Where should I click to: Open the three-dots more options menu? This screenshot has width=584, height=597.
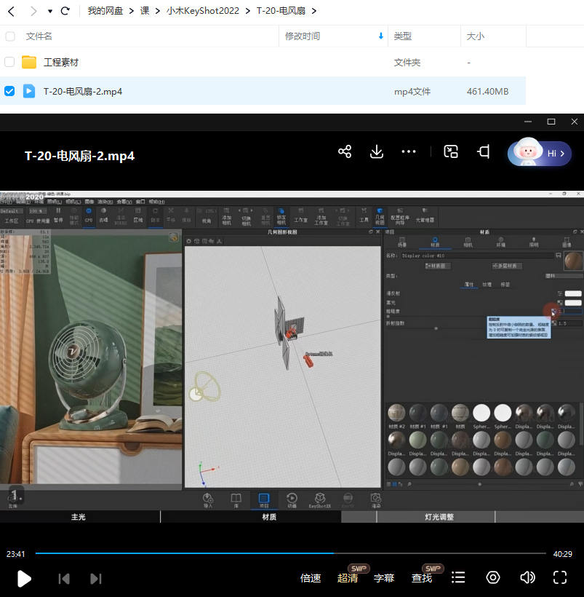409,151
